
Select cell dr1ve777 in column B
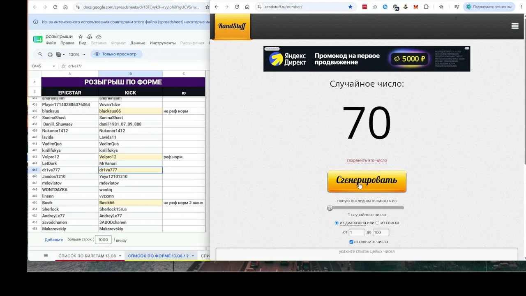(130, 170)
